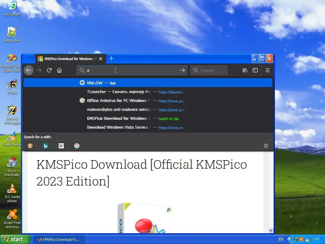Open Avast Free Antivirus desktop shortcut

point(12,219)
